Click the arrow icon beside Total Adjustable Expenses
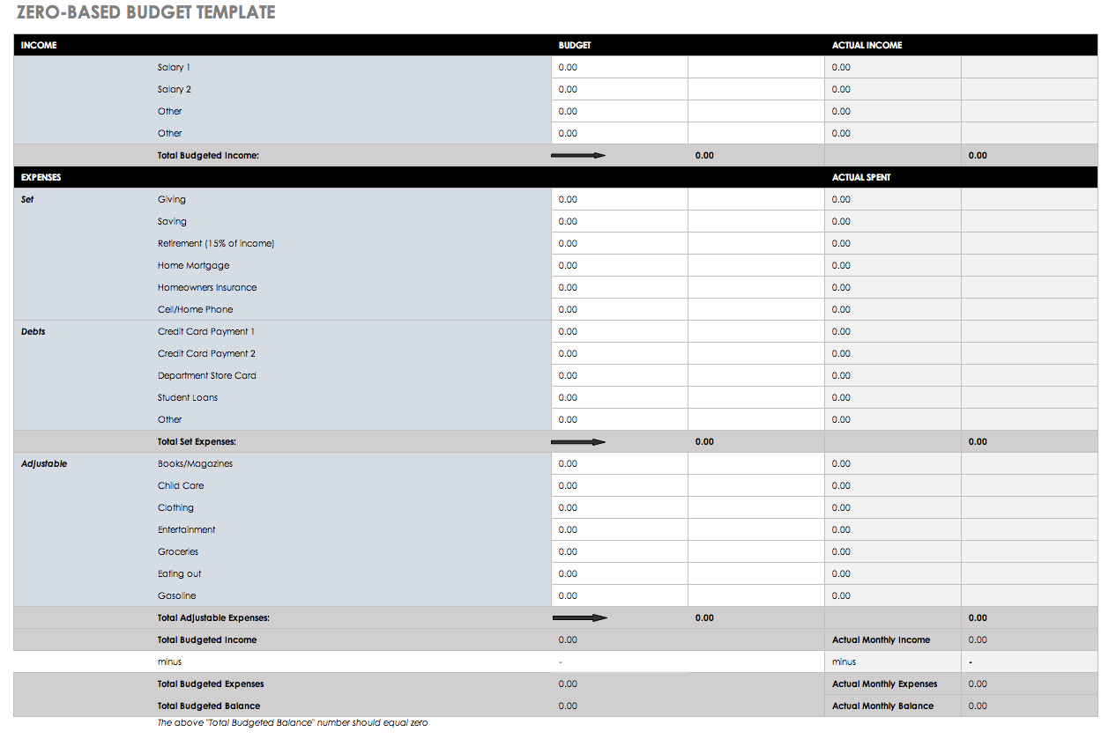Screen dimensions: 1116x739 [x=578, y=617]
